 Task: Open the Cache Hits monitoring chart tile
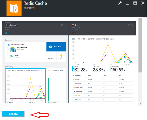coord(25,86)
